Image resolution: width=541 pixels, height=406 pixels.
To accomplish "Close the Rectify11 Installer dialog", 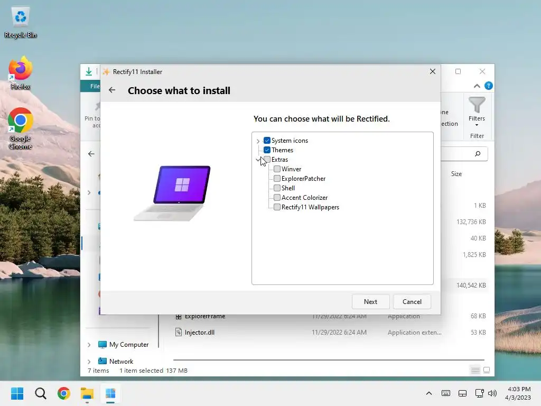I will pyautogui.click(x=432, y=71).
